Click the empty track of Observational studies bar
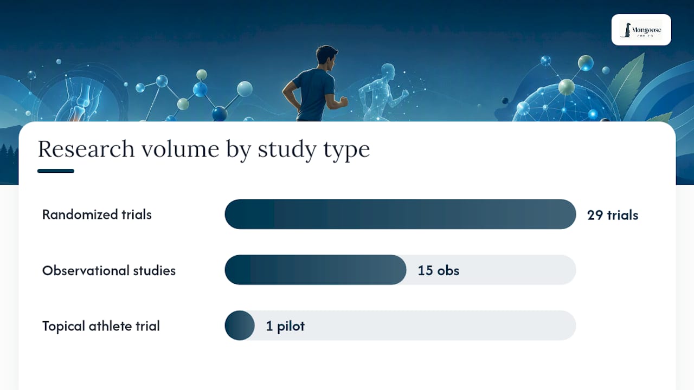The height and width of the screenshot is (390, 694). pyautogui.click(x=491, y=270)
